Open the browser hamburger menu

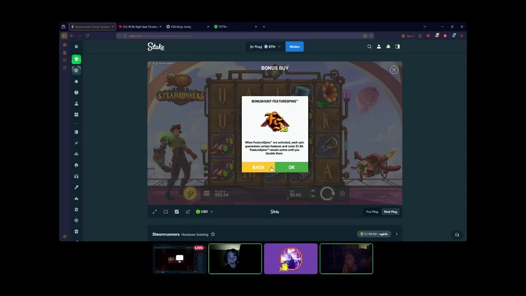coord(461,36)
